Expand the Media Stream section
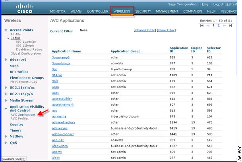242x162 pixels. pos(6,100)
